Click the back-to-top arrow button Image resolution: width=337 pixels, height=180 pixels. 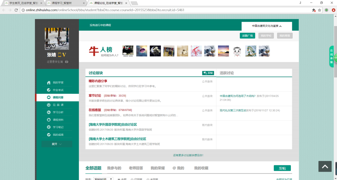[325, 167]
